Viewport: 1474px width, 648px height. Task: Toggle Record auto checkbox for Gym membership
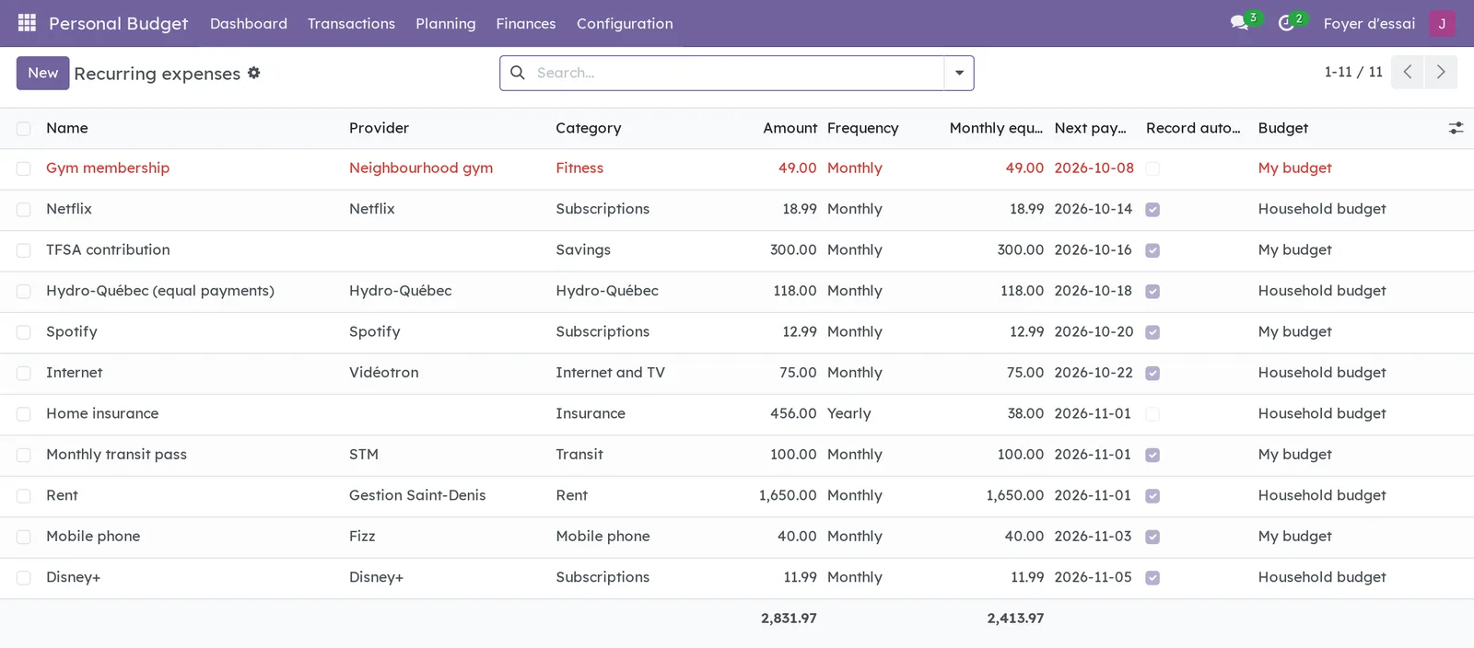point(1152,168)
